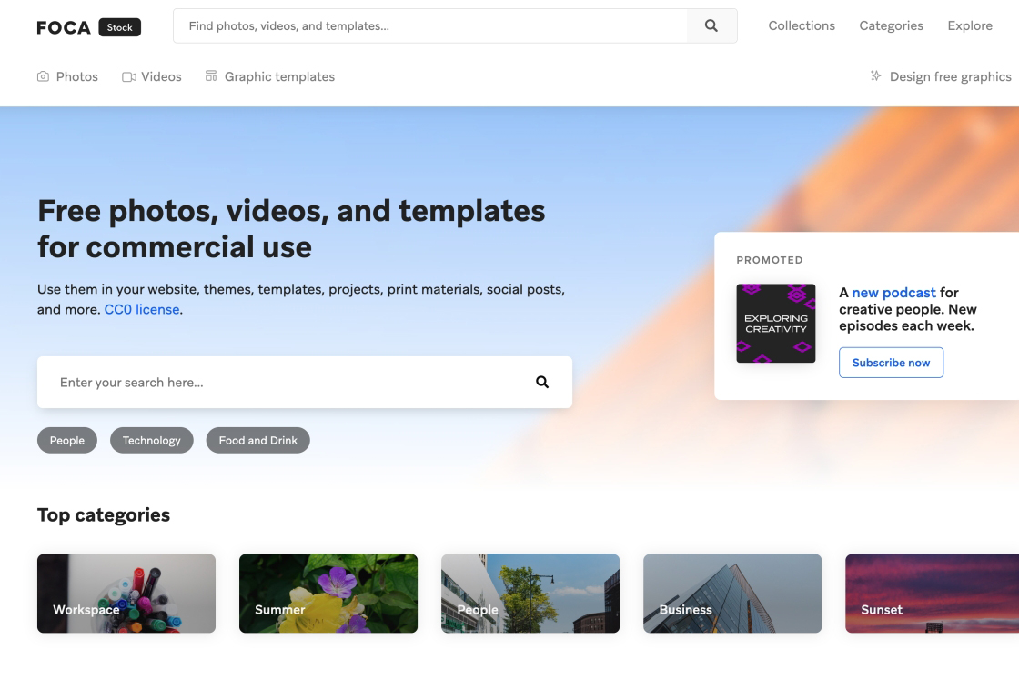Open the Workspace category card

(x=126, y=594)
